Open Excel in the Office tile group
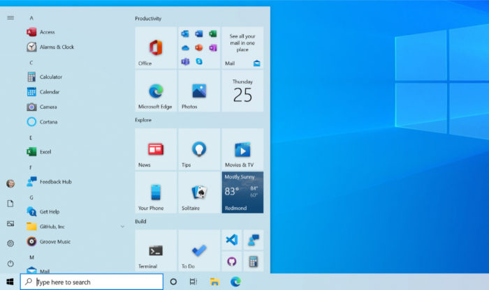The height and width of the screenshot is (290, 489). click(x=213, y=33)
